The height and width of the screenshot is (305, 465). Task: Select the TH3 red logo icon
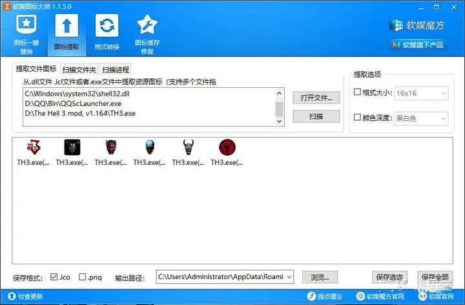34,147
